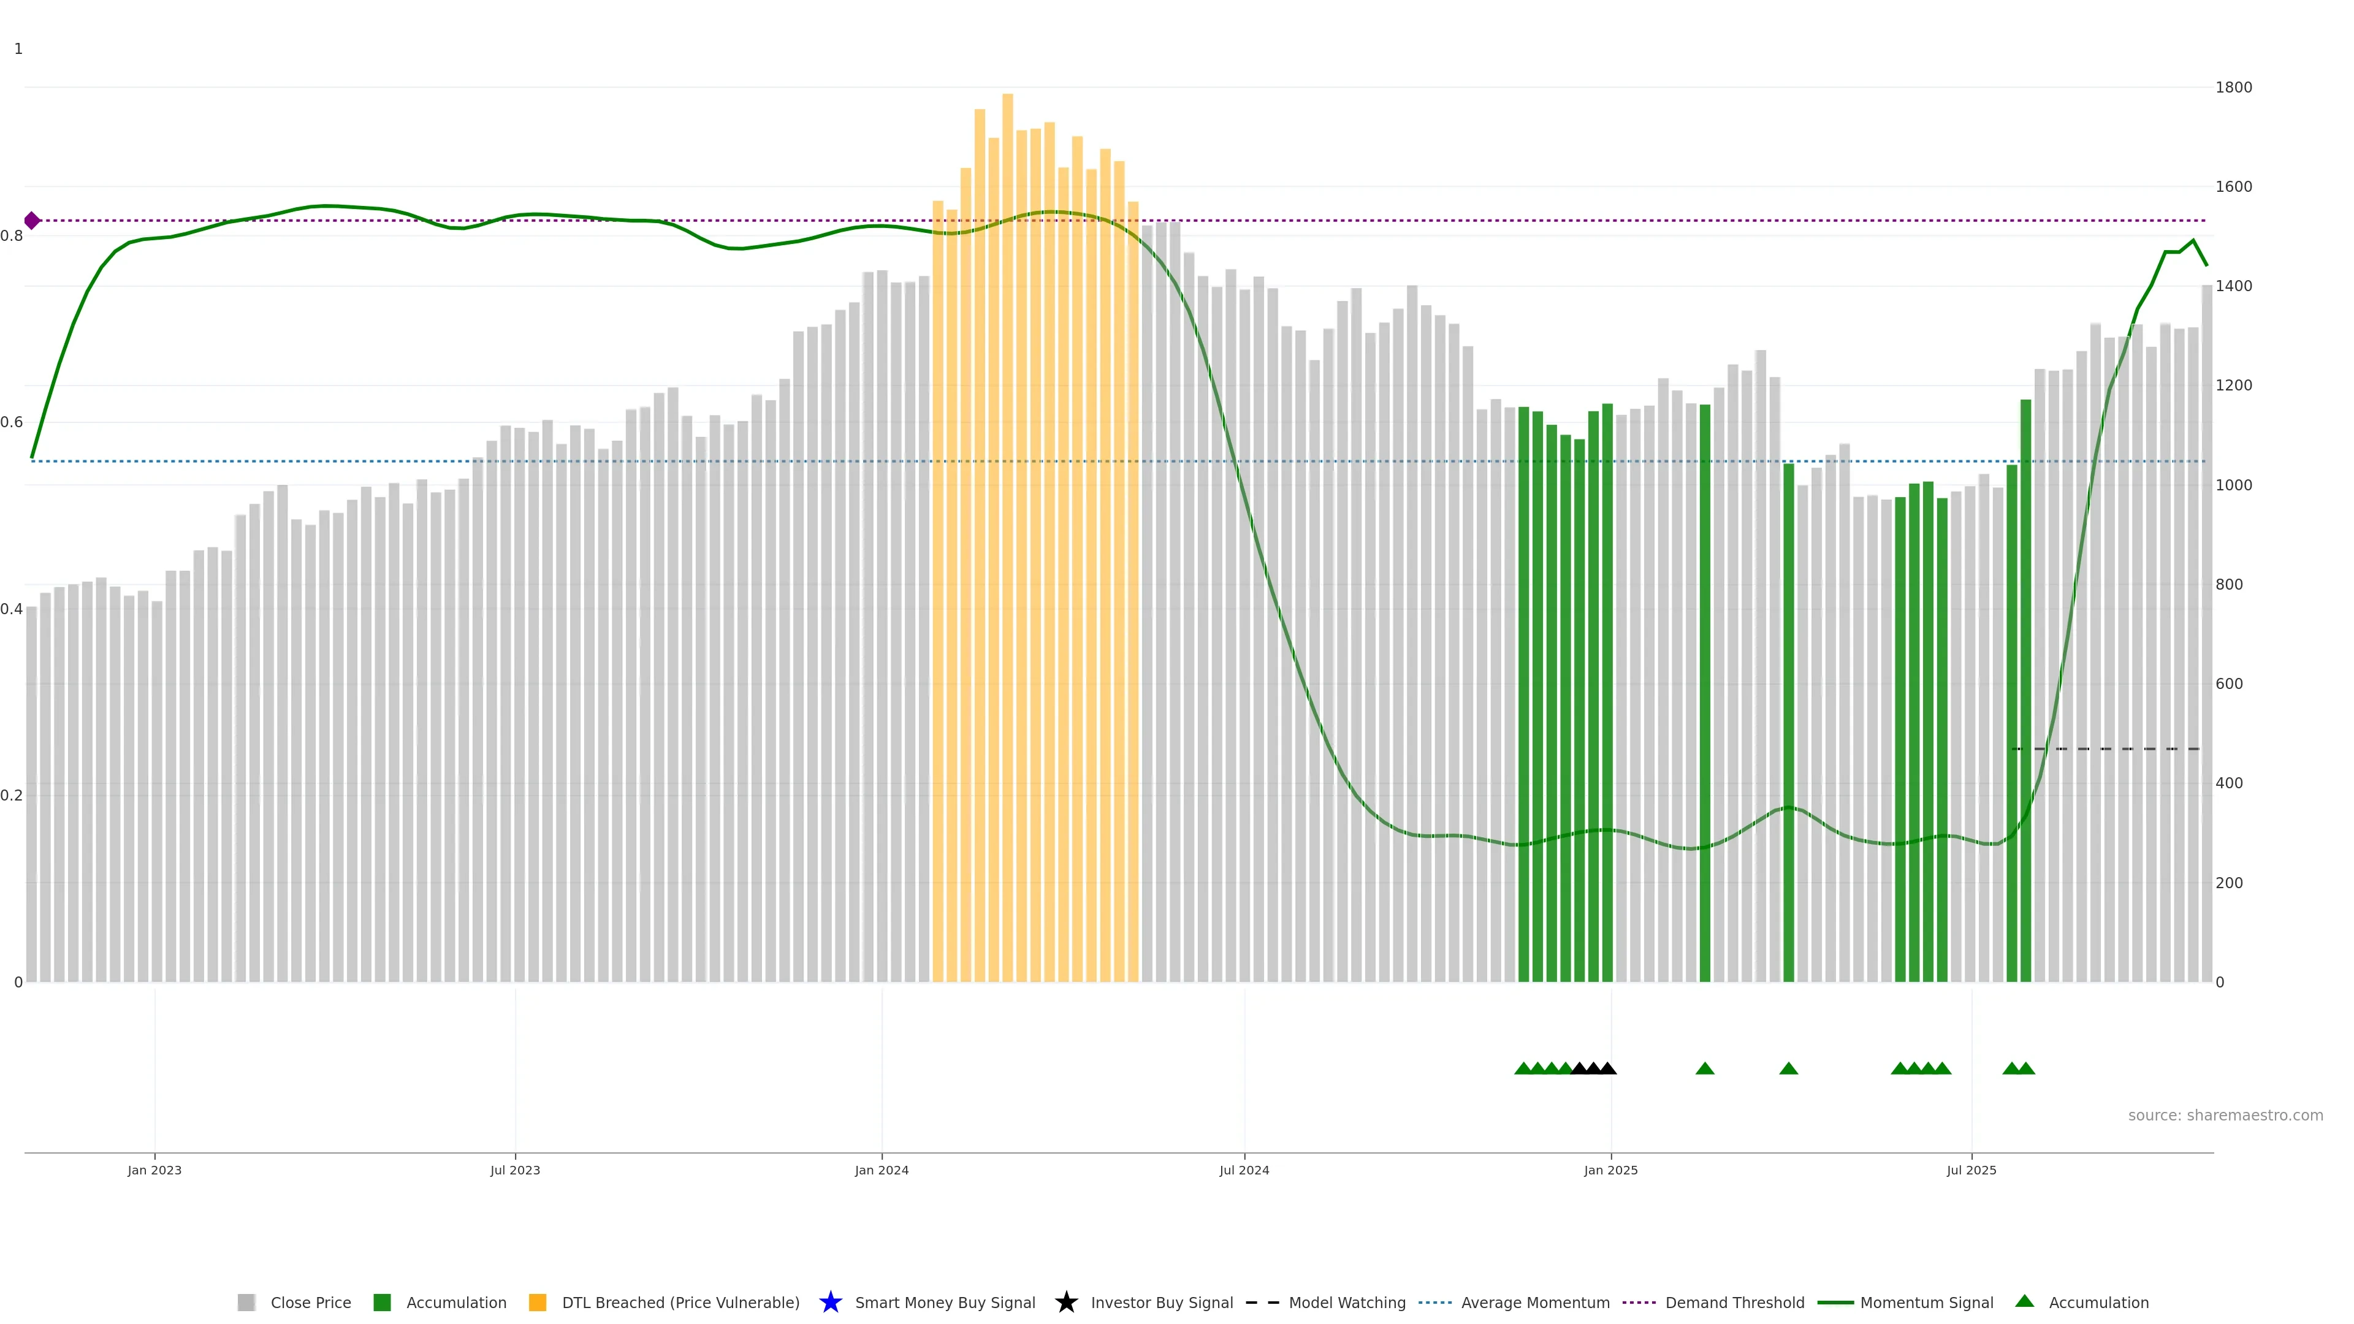Click the orange DTL Breached legend swatch
The image size is (2354, 1324).
tap(538, 1302)
